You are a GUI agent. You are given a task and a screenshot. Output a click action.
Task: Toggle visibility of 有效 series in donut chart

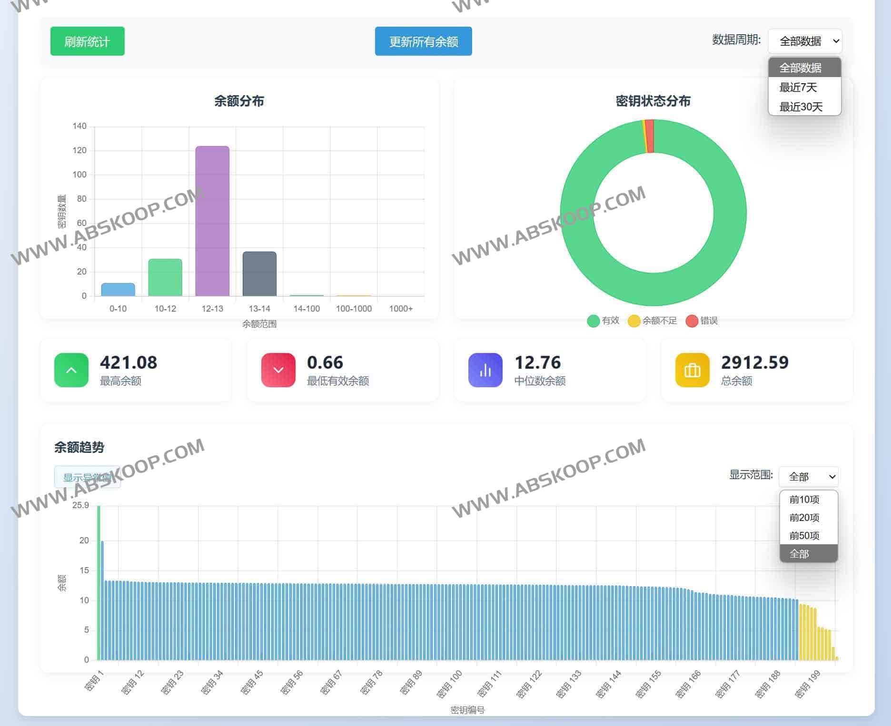[604, 321]
